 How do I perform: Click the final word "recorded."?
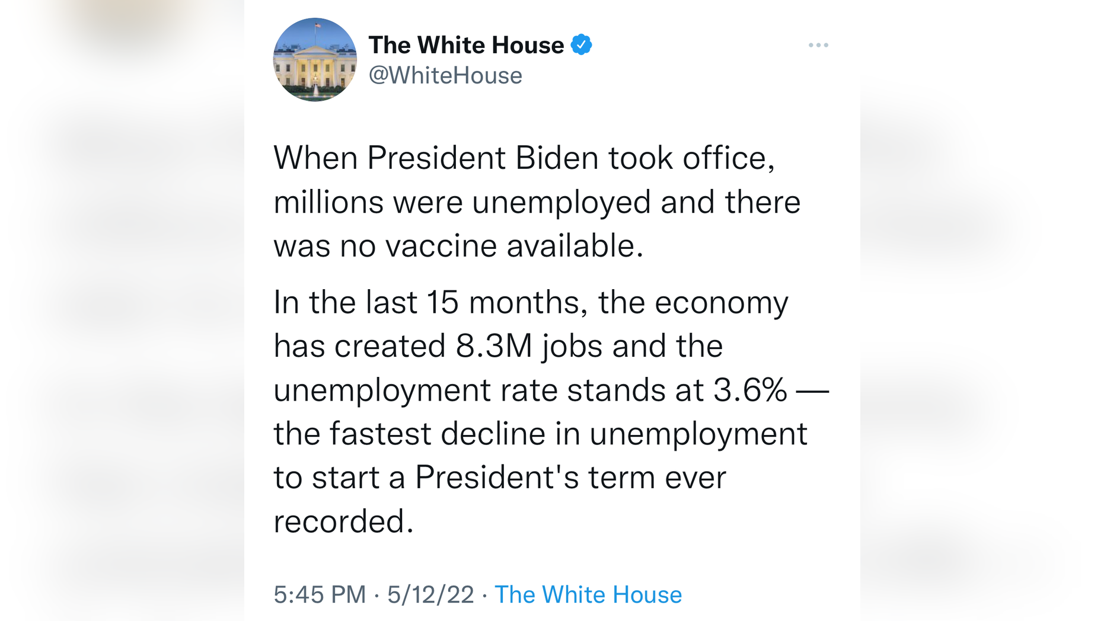pyautogui.click(x=343, y=521)
